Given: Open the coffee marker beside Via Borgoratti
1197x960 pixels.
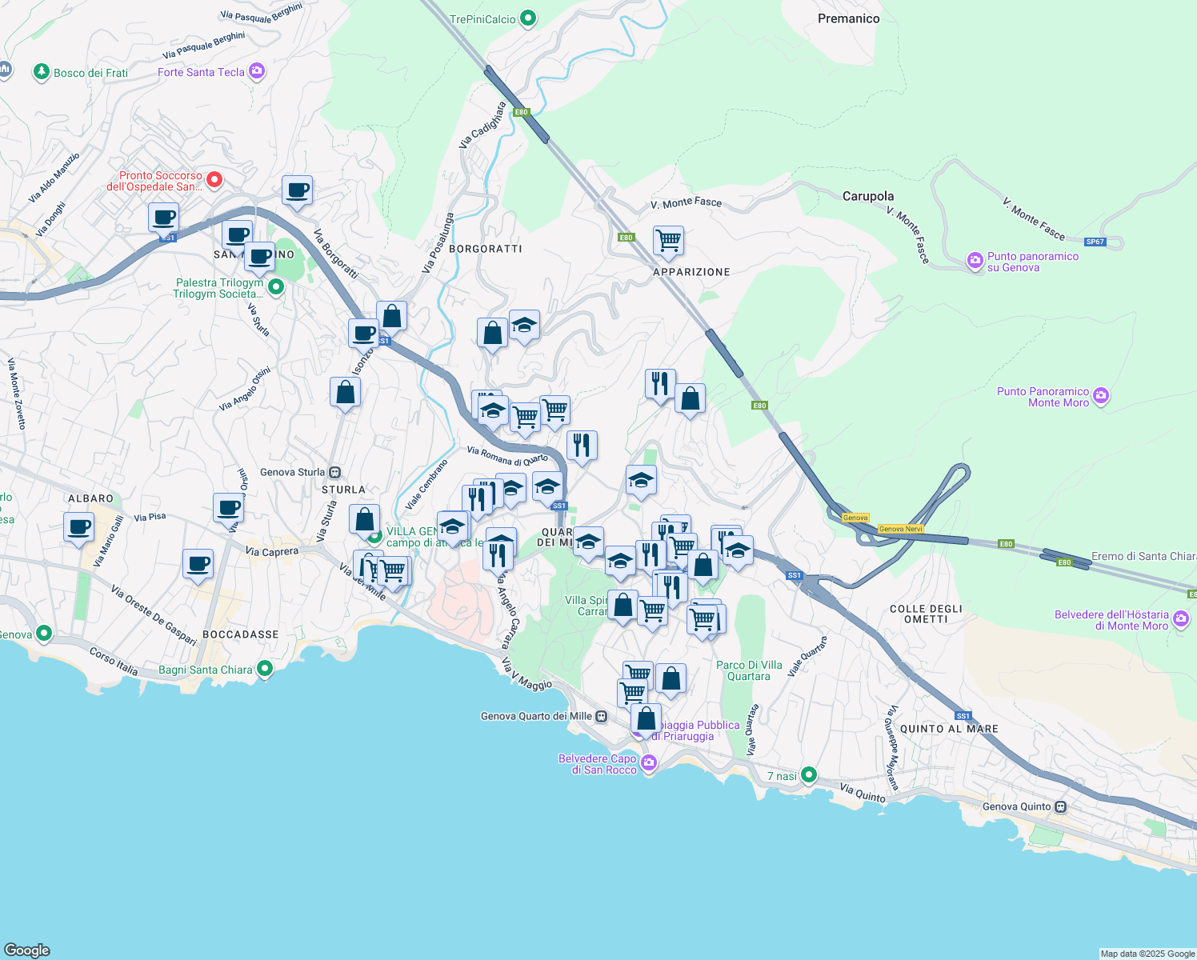Looking at the screenshot, I should coord(297,191).
